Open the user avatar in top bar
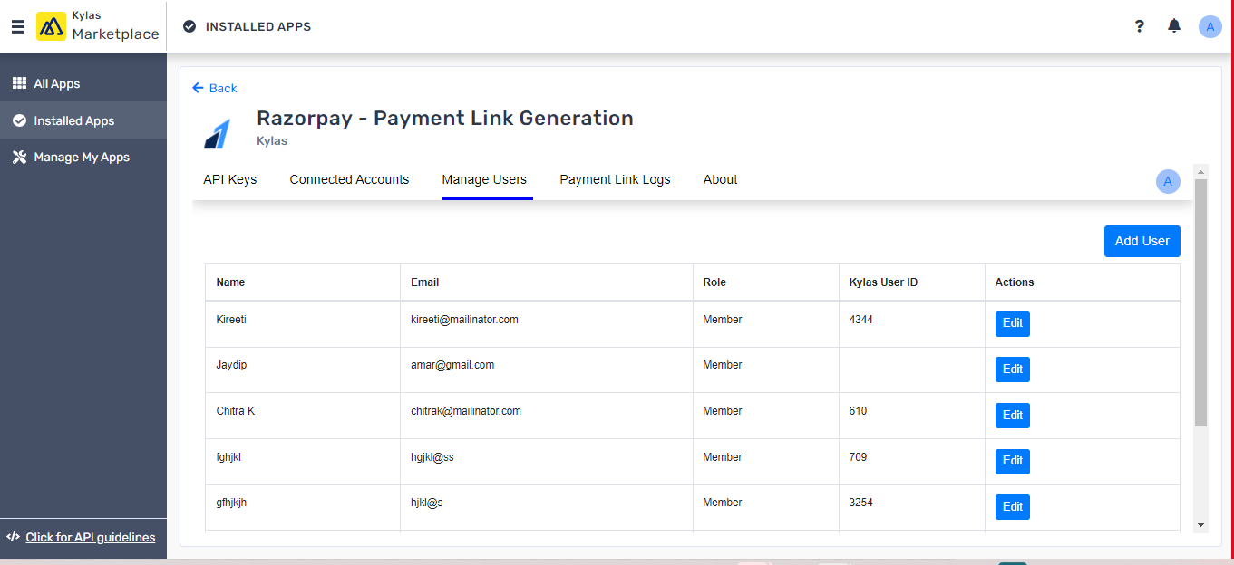Image resolution: width=1234 pixels, height=565 pixels. (x=1210, y=26)
